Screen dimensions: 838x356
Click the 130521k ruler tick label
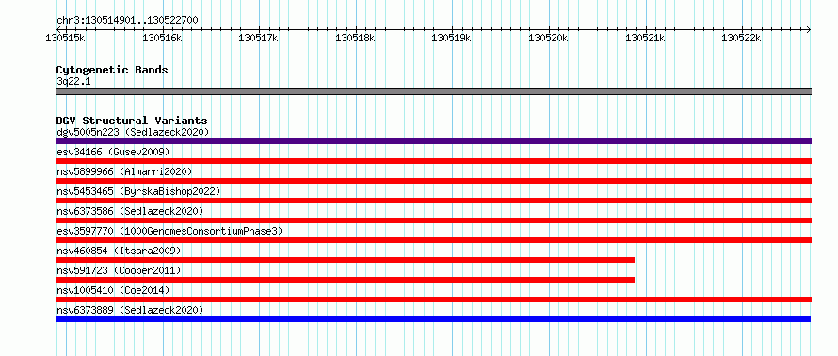645,38
